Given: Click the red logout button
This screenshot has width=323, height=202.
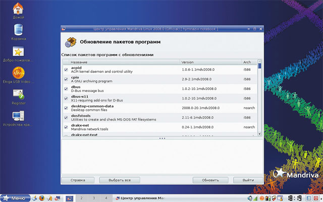Looking at the screenshot, I should pyautogui.click(x=315, y=198).
